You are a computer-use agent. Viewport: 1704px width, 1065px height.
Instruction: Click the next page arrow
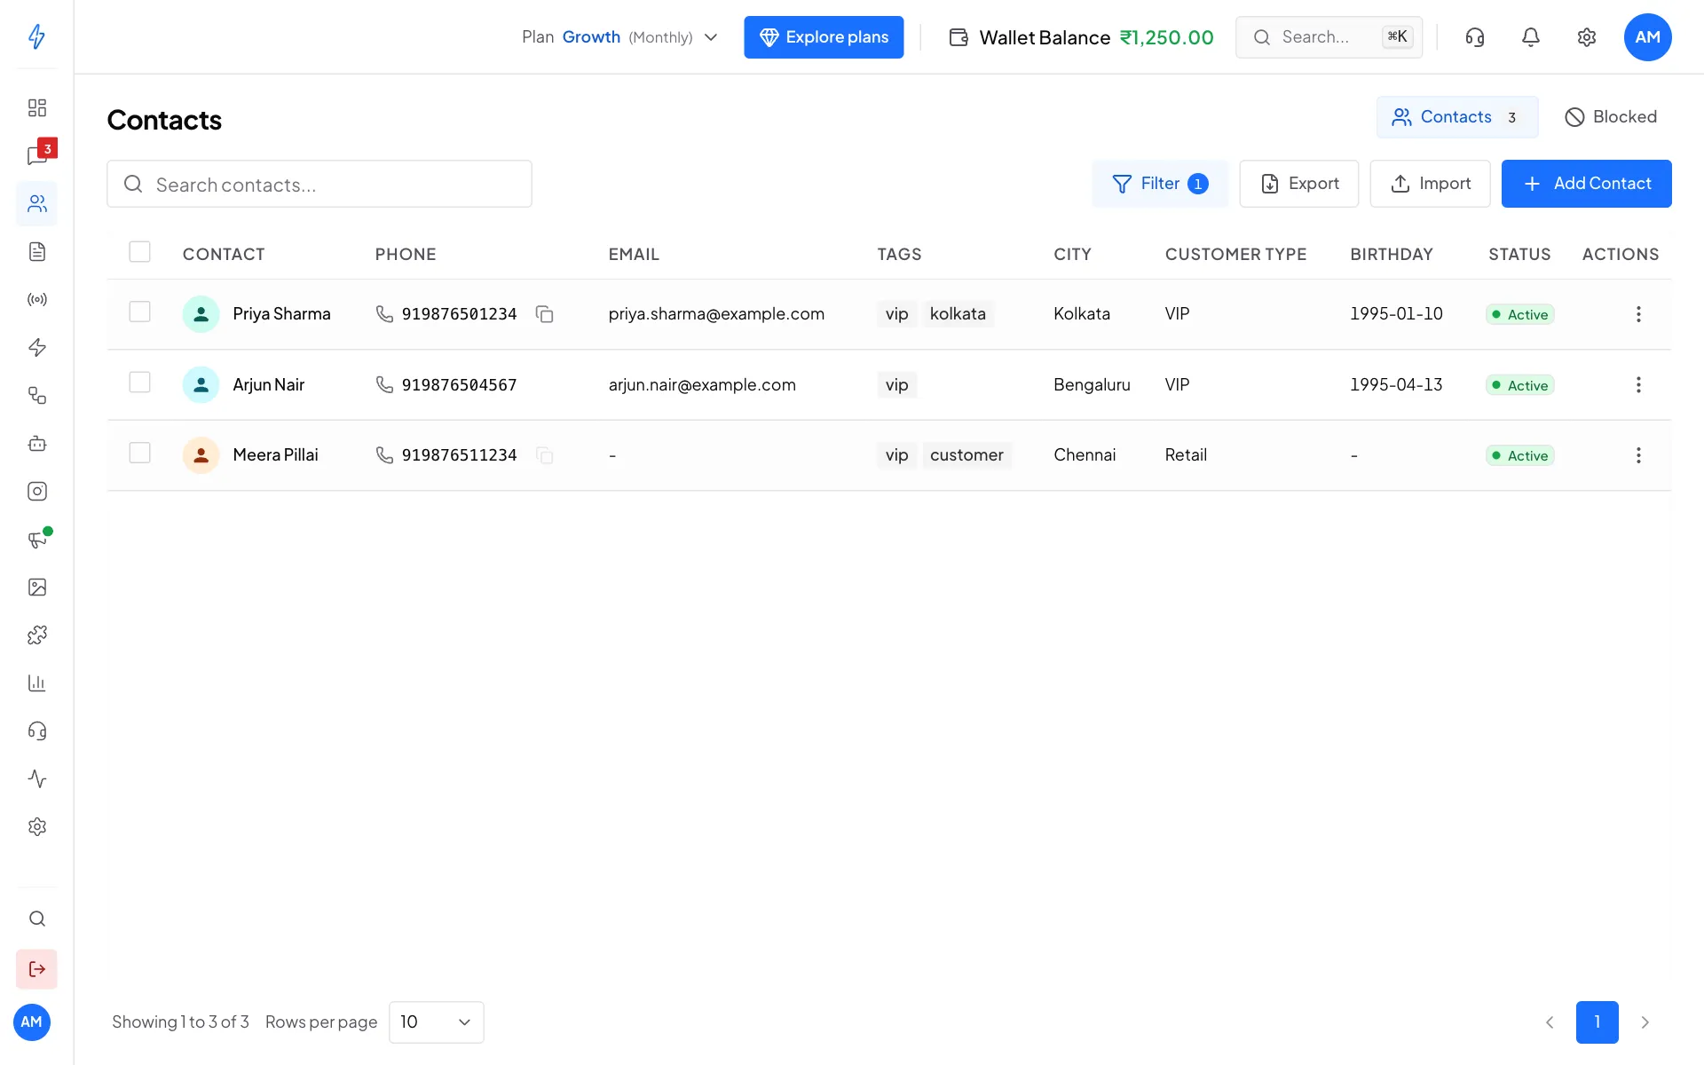coord(1645,1022)
